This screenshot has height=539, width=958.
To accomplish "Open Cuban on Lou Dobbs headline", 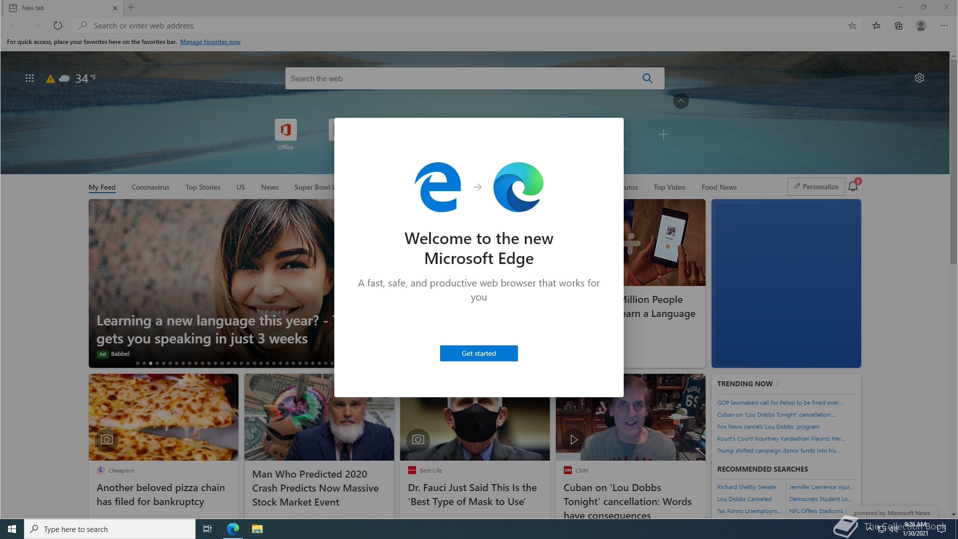I will [x=628, y=500].
